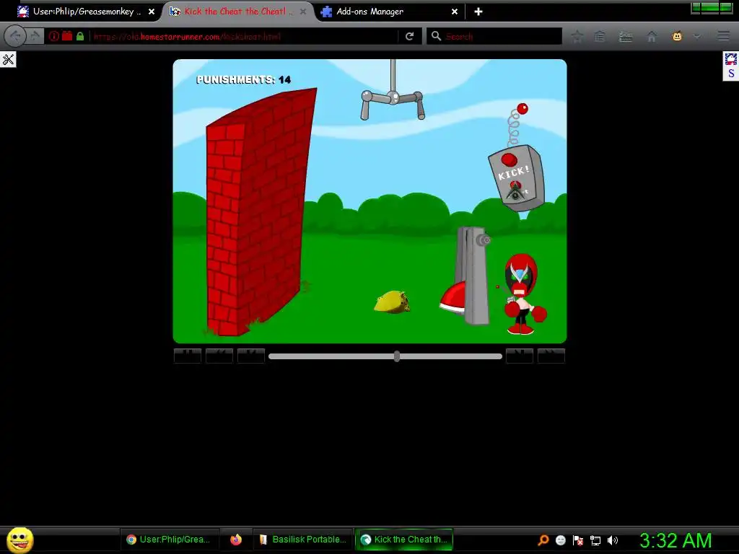Click the second playback control button (rewind)
This screenshot has height=554, width=739.
point(219,356)
